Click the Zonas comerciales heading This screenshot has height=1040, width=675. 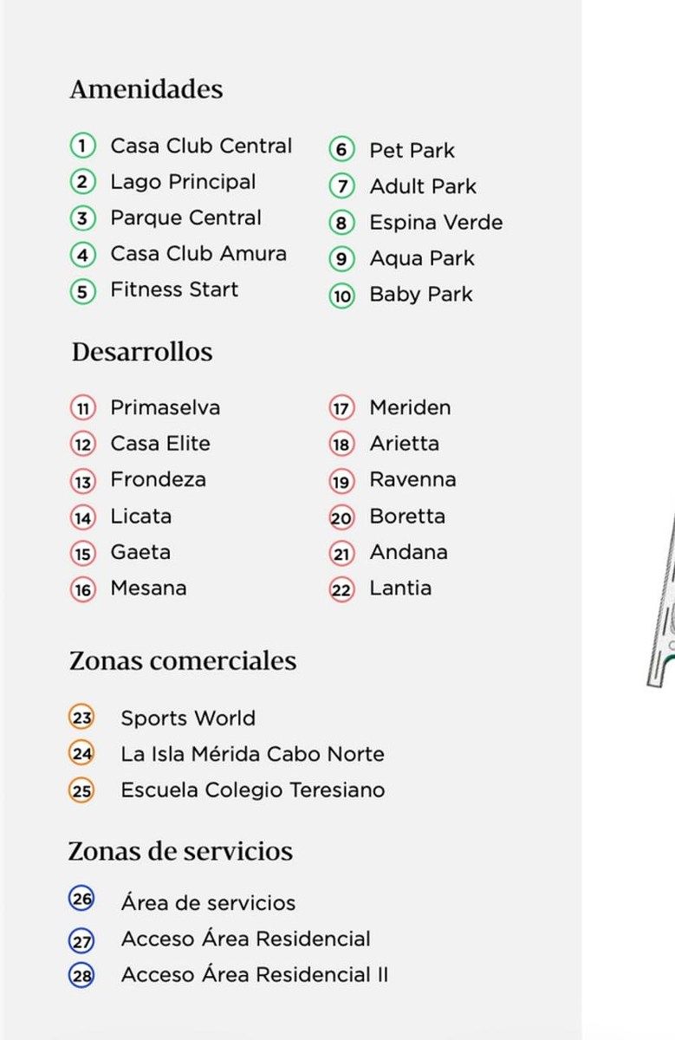[x=183, y=661]
